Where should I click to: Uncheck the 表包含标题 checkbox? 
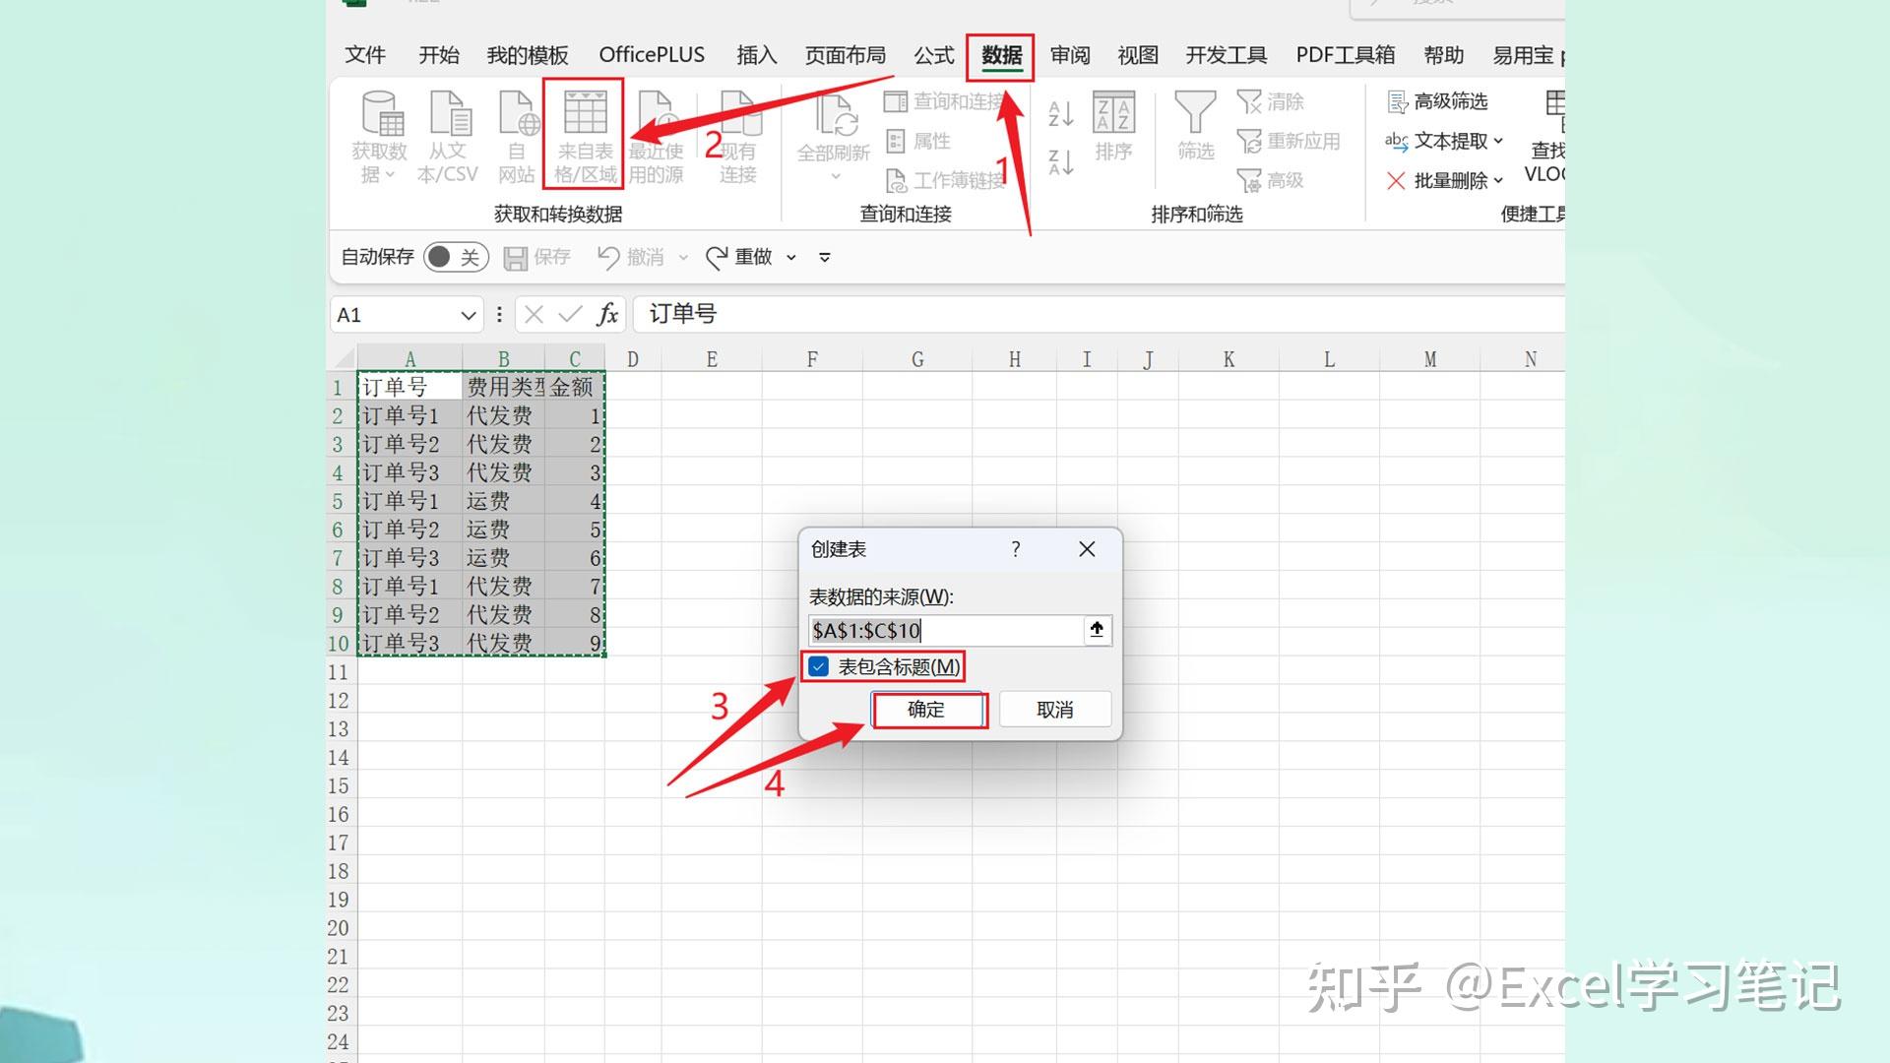[819, 666]
